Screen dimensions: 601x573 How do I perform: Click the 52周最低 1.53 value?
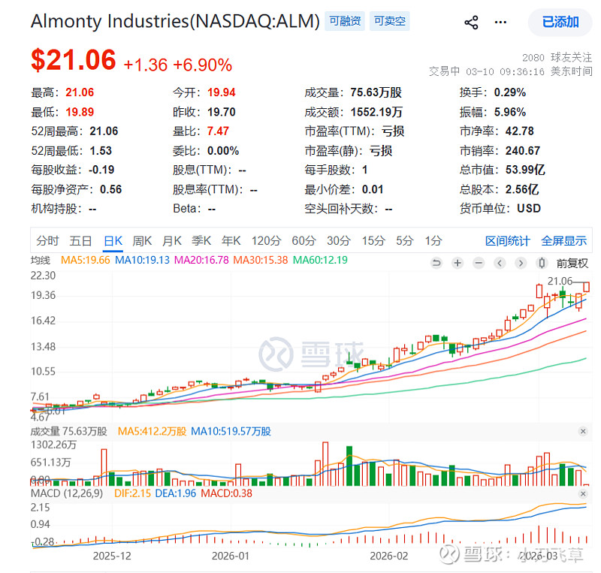click(x=101, y=151)
